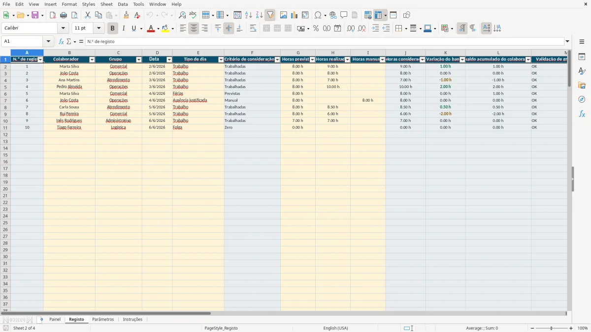Select column G header
This screenshot has width=591, height=332.
coord(298,53)
